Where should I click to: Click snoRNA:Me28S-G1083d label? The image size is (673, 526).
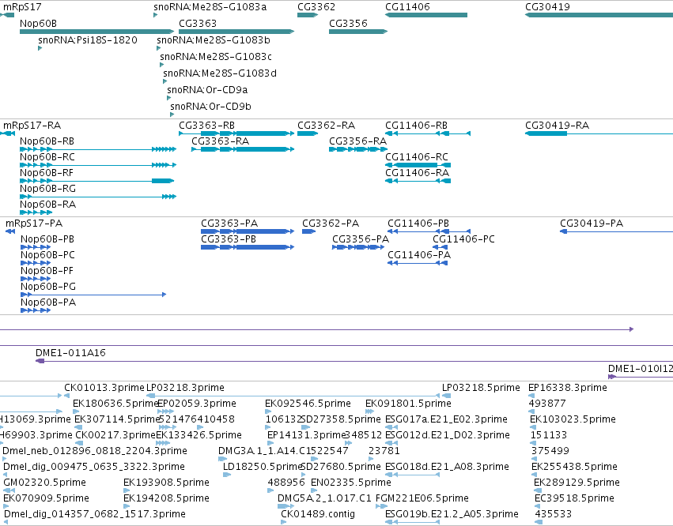[x=220, y=73]
